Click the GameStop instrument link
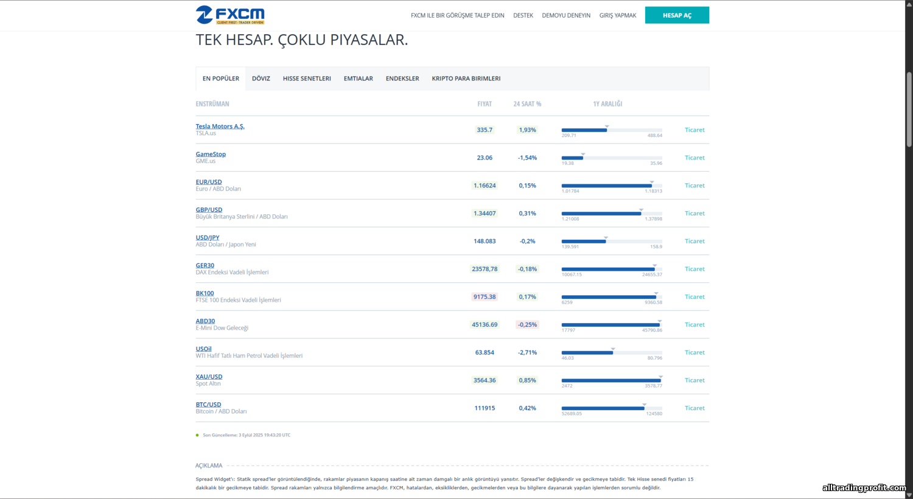This screenshot has height=499, width=913. tap(211, 154)
